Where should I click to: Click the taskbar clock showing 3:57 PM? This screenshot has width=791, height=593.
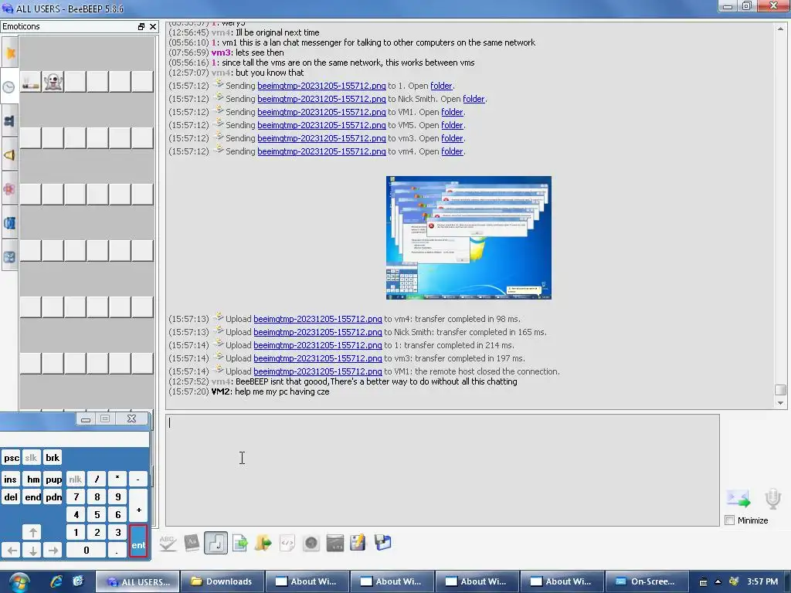(762, 581)
